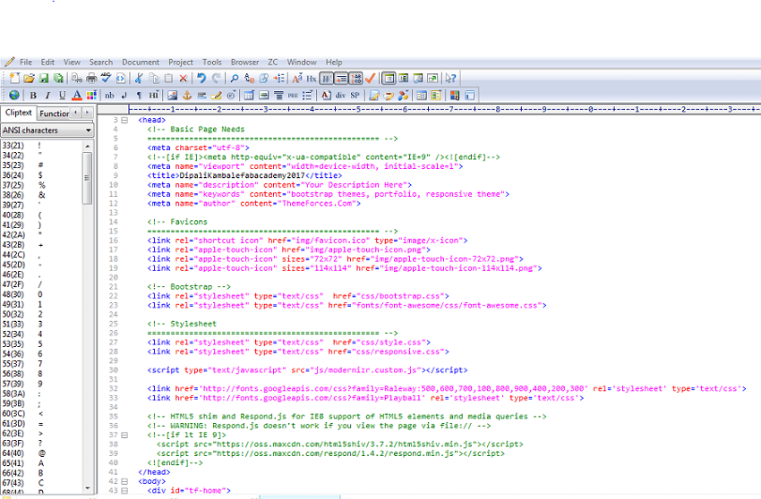Open the Heading (Hi) dropdown
The height and width of the screenshot is (499, 761).
[x=154, y=95]
